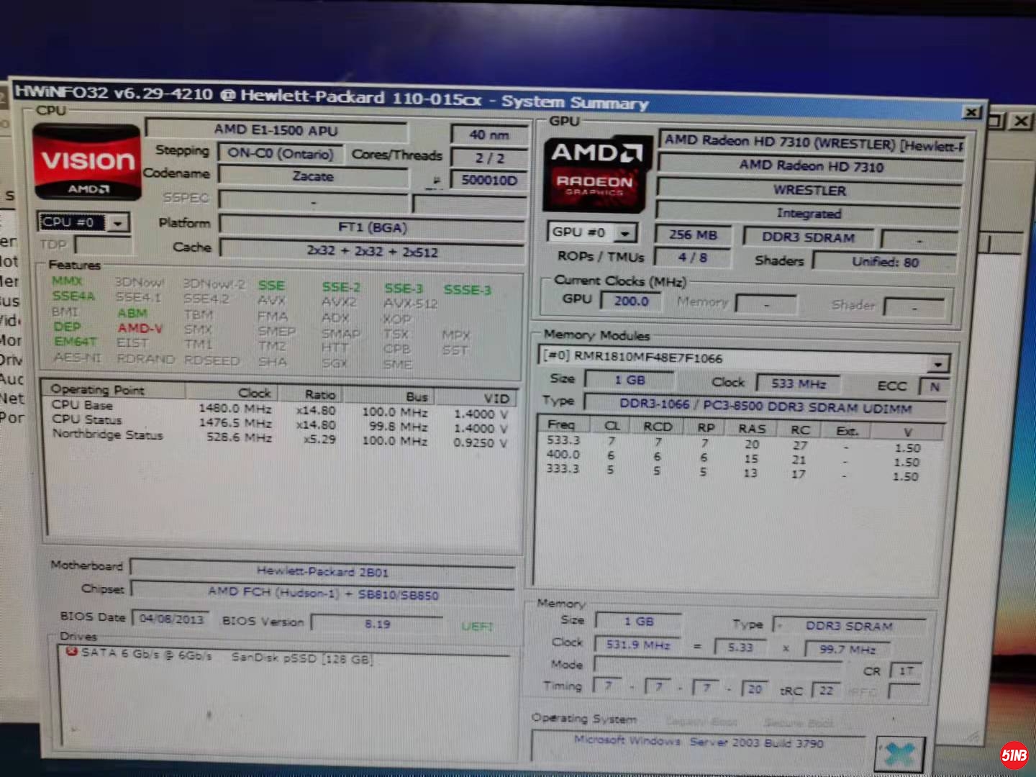Click the AMD Radeon Graphics logo

pyautogui.click(x=596, y=173)
